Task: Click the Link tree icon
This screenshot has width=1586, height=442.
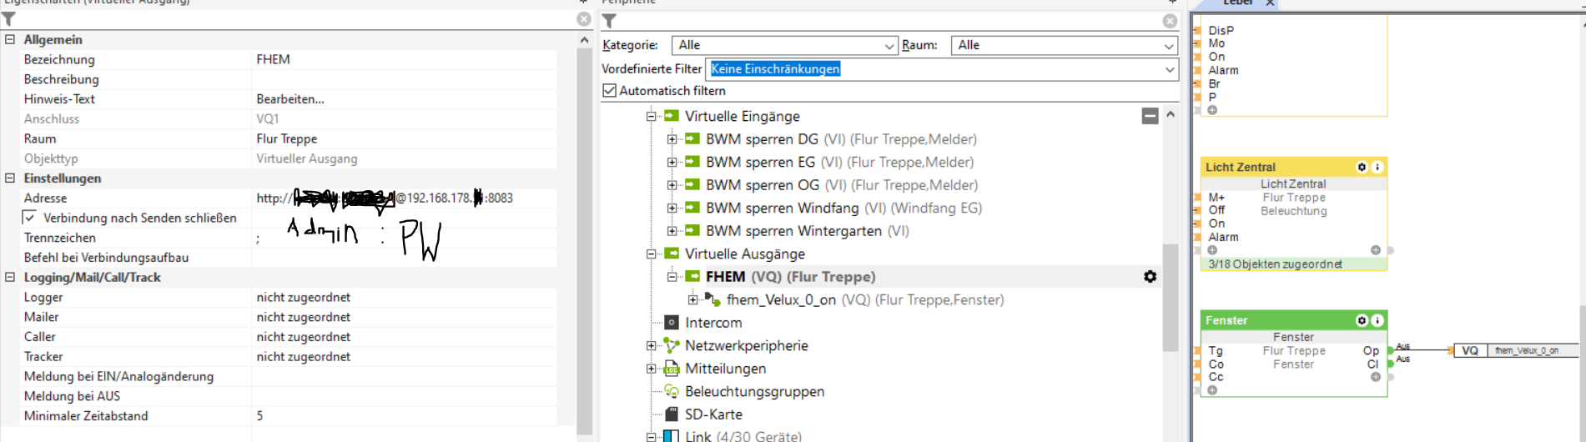Action: click(672, 436)
